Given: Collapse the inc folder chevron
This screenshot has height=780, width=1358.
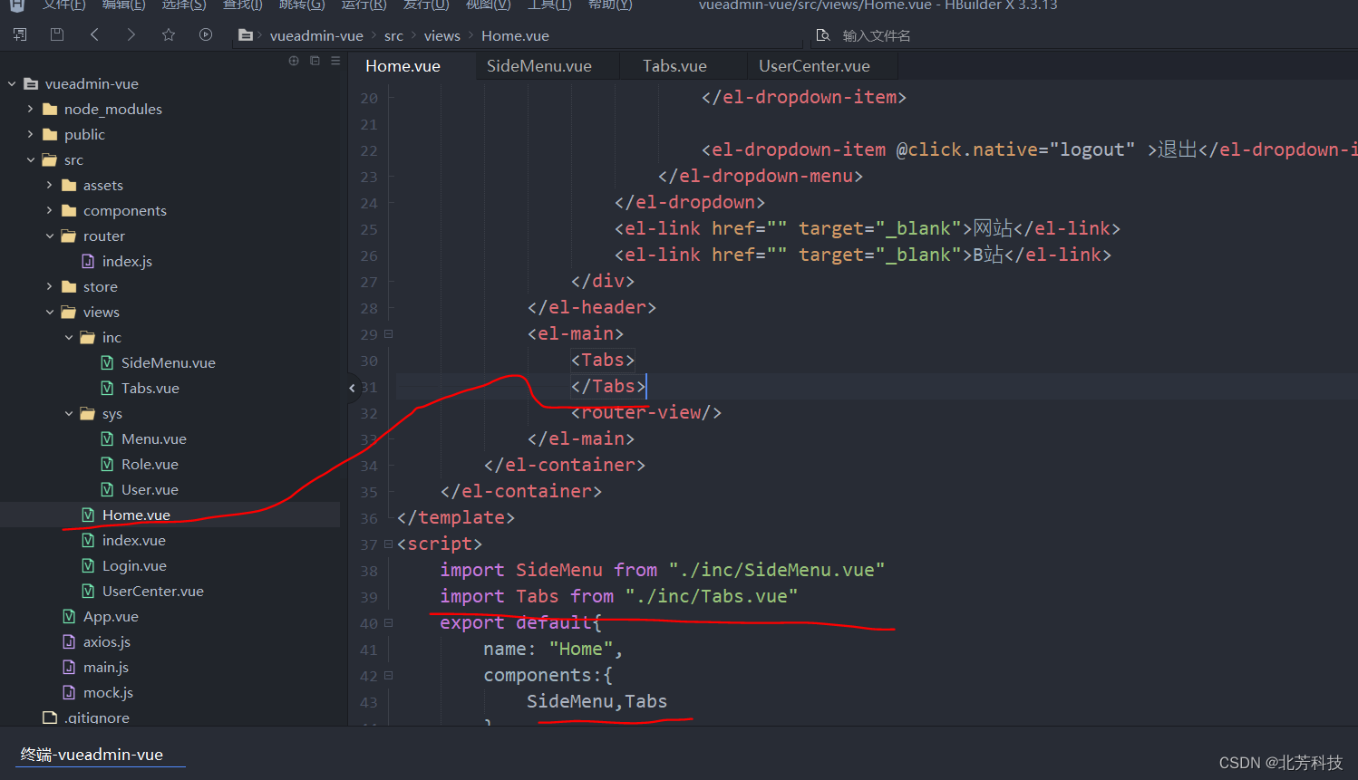Looking at the screenshot, I should coord(69,337).
